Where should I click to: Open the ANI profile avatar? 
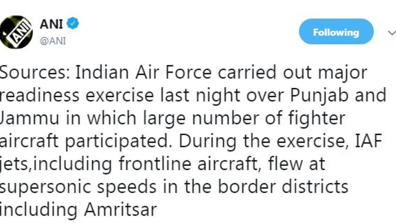click(16, 32)
